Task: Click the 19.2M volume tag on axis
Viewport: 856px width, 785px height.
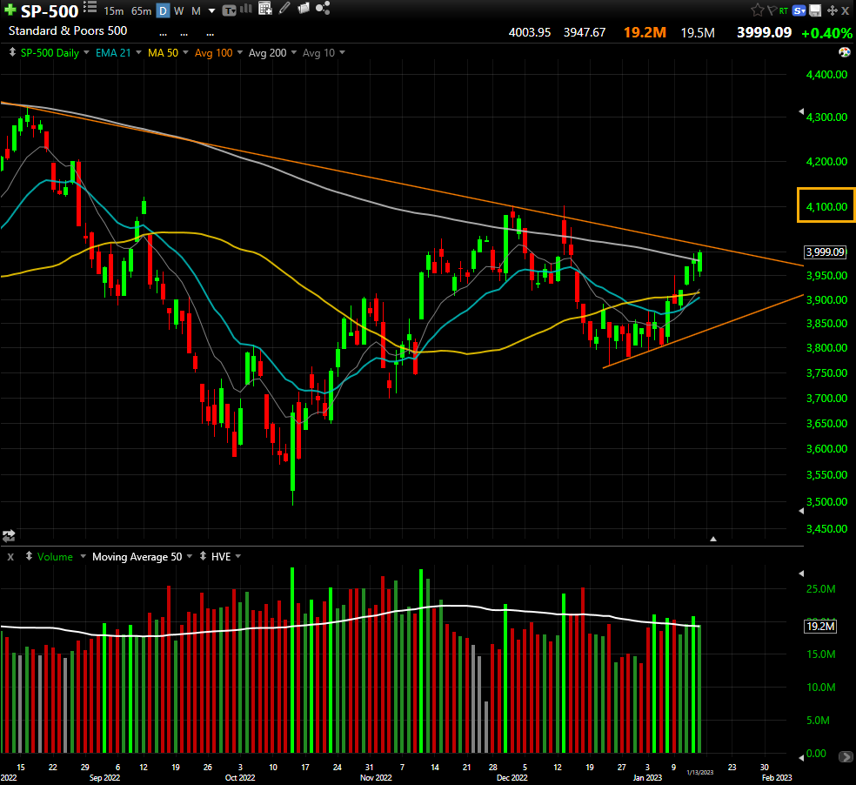Action: tap(820, 626)
